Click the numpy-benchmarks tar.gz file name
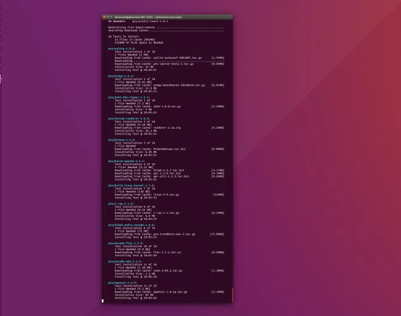This screenshot has width=401, height=316. (179, 85)
